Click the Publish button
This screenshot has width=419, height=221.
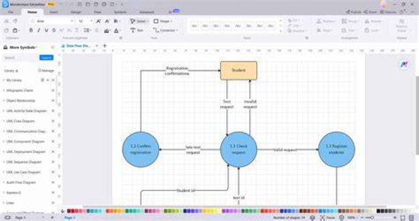(x=354, y=12)
